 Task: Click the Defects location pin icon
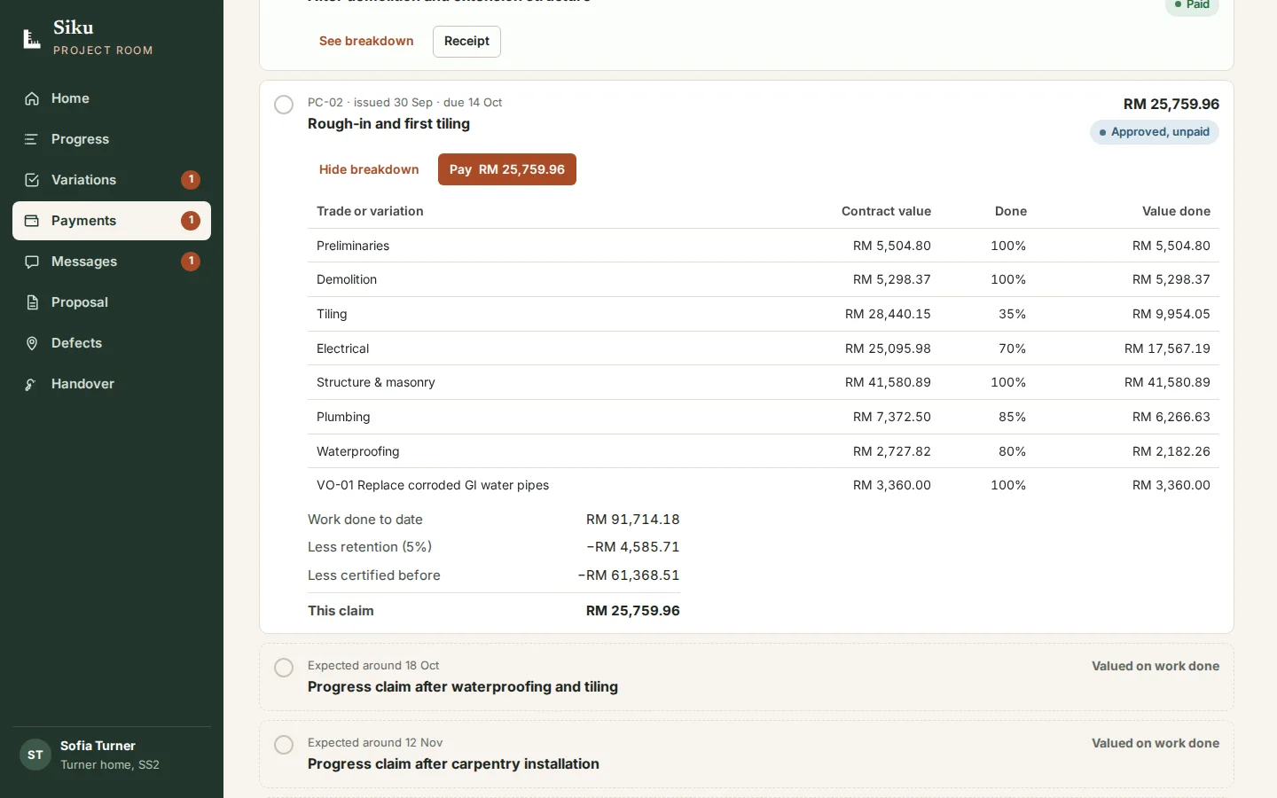point(32,343)
